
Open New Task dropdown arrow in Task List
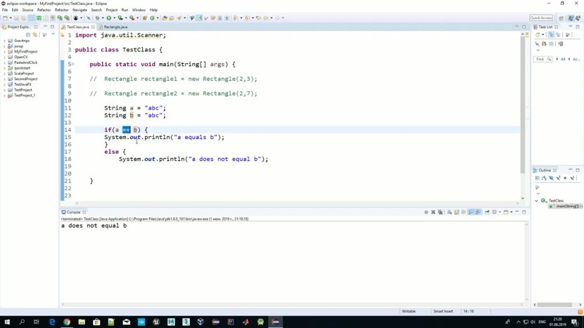[x=543, y=34]
